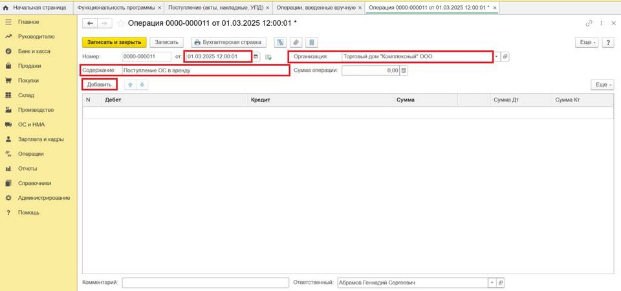Click the favorite star next to operation title
The height and width of the screenshot is (291, 621).
click(120, 23)
